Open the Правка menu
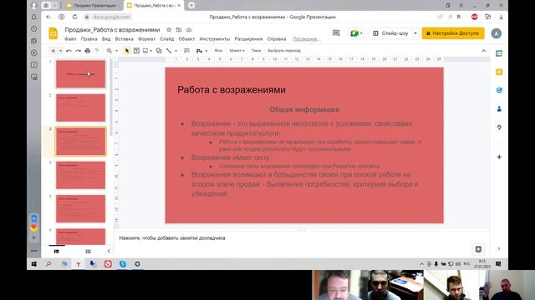This screenshot has height=300, width=535. pos(89,39)
